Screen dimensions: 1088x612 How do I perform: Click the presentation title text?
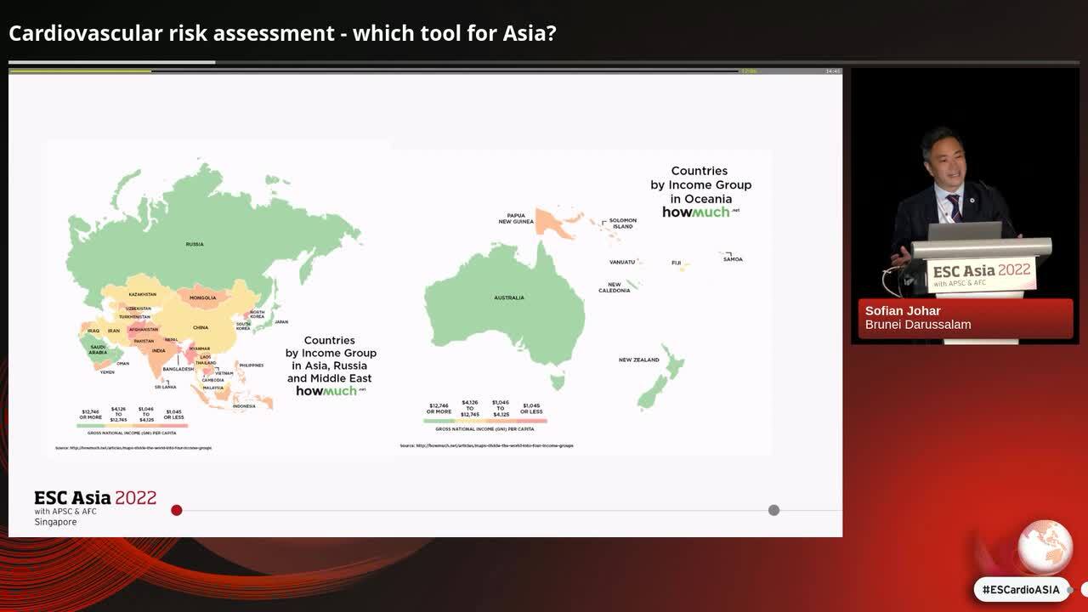282,34
